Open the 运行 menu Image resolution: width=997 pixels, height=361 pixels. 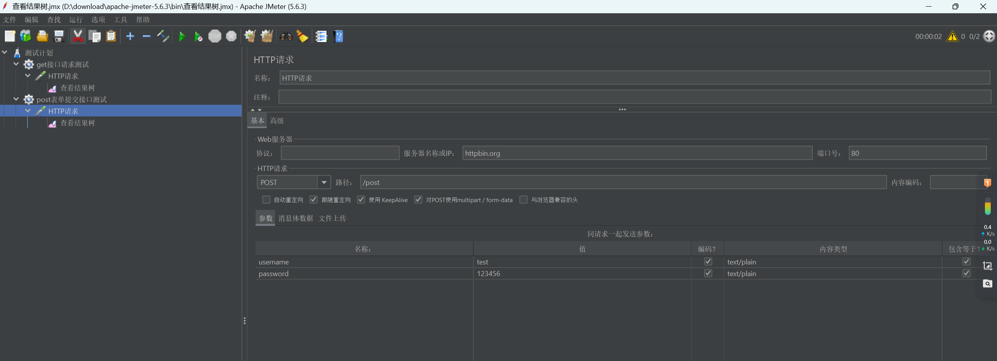(x=76, y=19)
